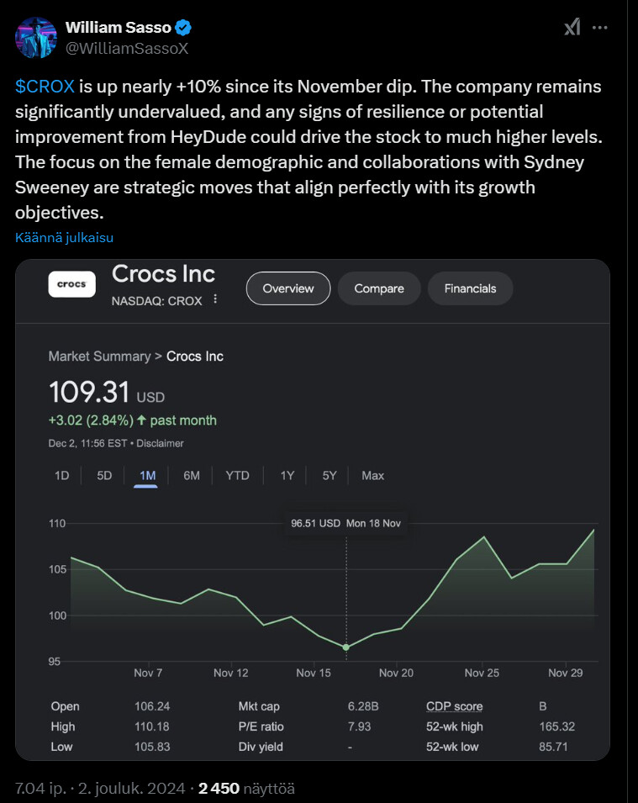This screenshot has width=638, height=803.
Task: Click the post timestamp 7.04 ip.
Action: [x=42, y=788]
